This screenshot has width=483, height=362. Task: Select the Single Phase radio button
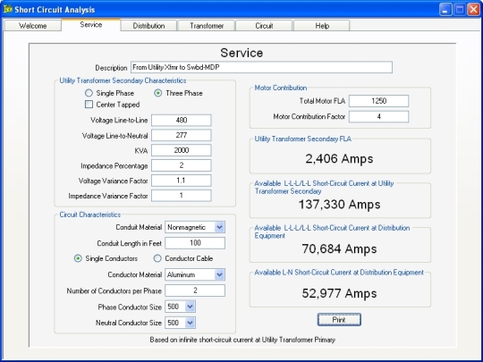pos(89,93)
